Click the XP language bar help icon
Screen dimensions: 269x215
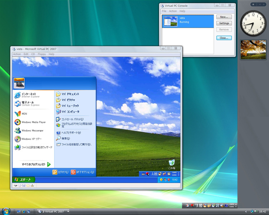pos(169,174)
